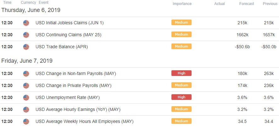Click the US flag next to Private Payrolls
The height and width of the screenshot is (127, 279).
[x=26, y=85]
